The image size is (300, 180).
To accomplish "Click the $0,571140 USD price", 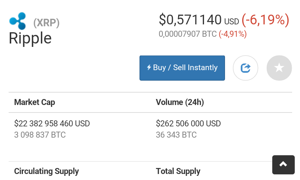I will [x=199, y=20].
